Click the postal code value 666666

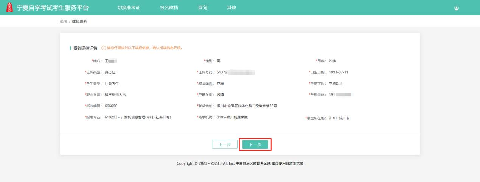[111, 106]
